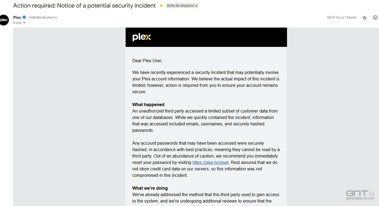Expand recipient details arrow next to À moi
The height and width of the screenshot is (206, 379).
pos(24,23)
